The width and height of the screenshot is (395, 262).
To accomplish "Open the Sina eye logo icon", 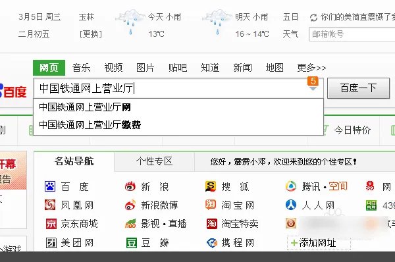I will [130, 186].
